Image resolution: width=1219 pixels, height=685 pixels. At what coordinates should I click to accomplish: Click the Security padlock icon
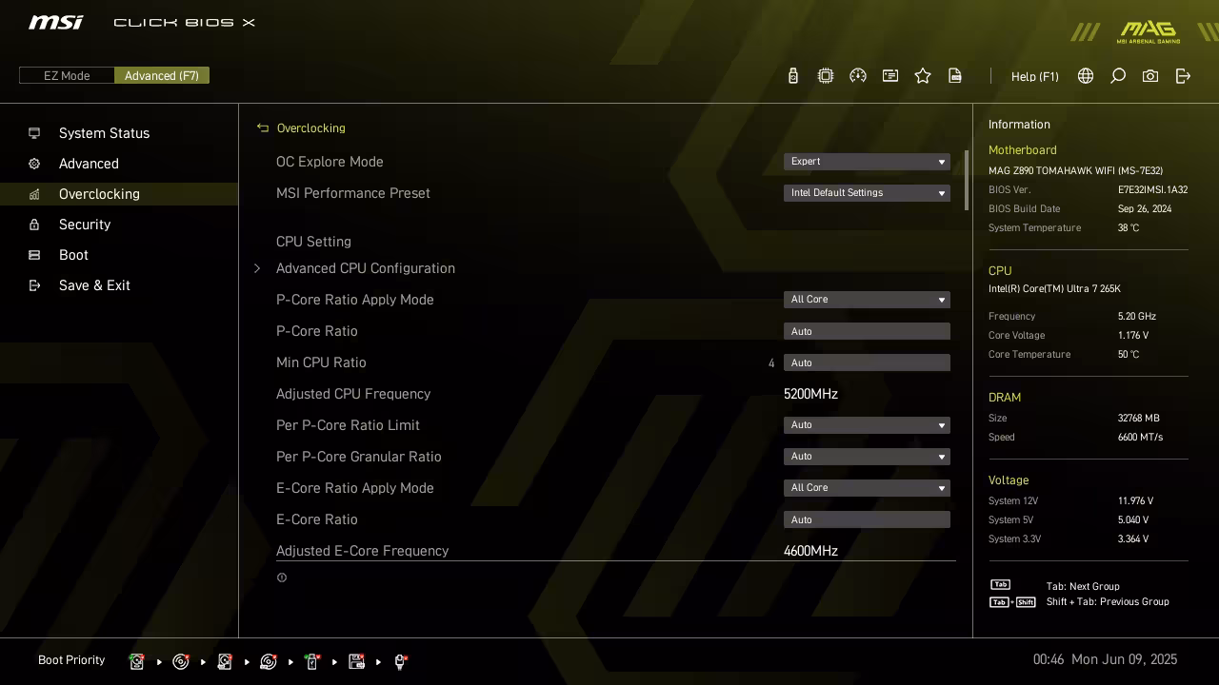coord(34,225)
